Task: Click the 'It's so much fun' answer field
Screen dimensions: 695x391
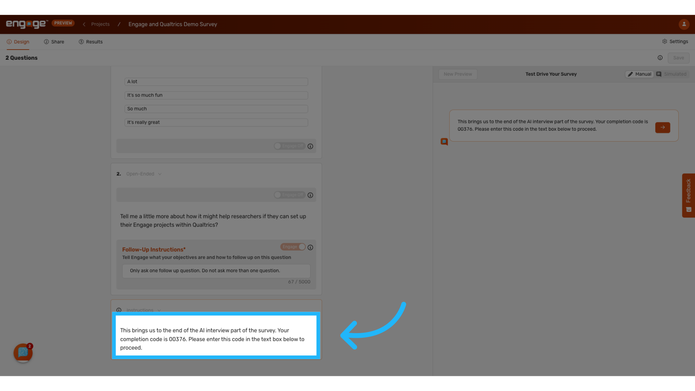Action: point(216,95)
